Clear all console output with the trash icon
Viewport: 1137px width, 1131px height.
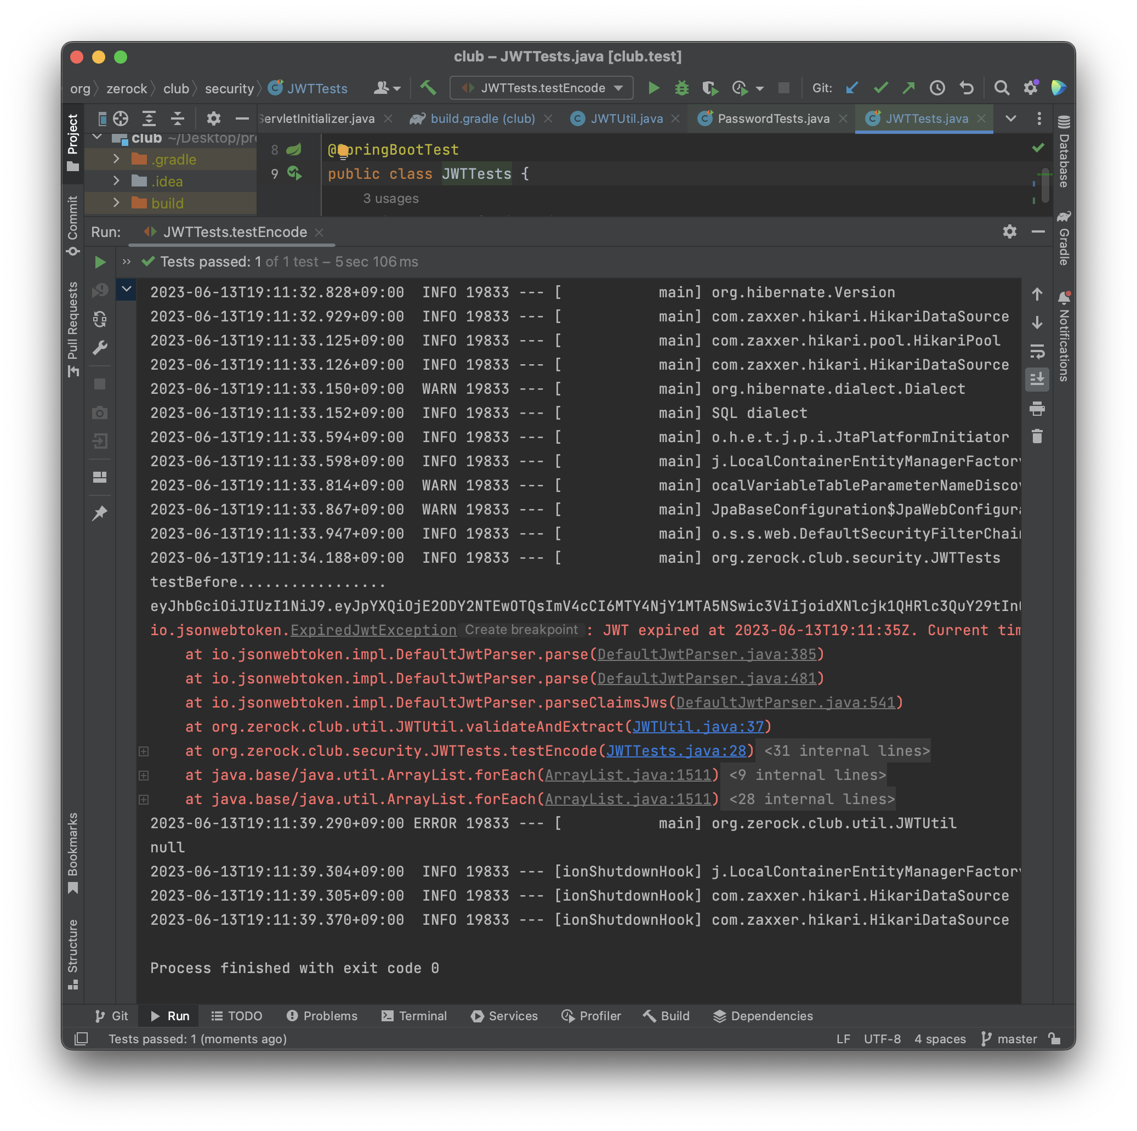[x=1037, y=436]
